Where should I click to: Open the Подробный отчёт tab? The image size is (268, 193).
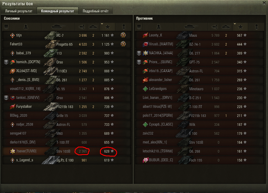tap(96, 11)
